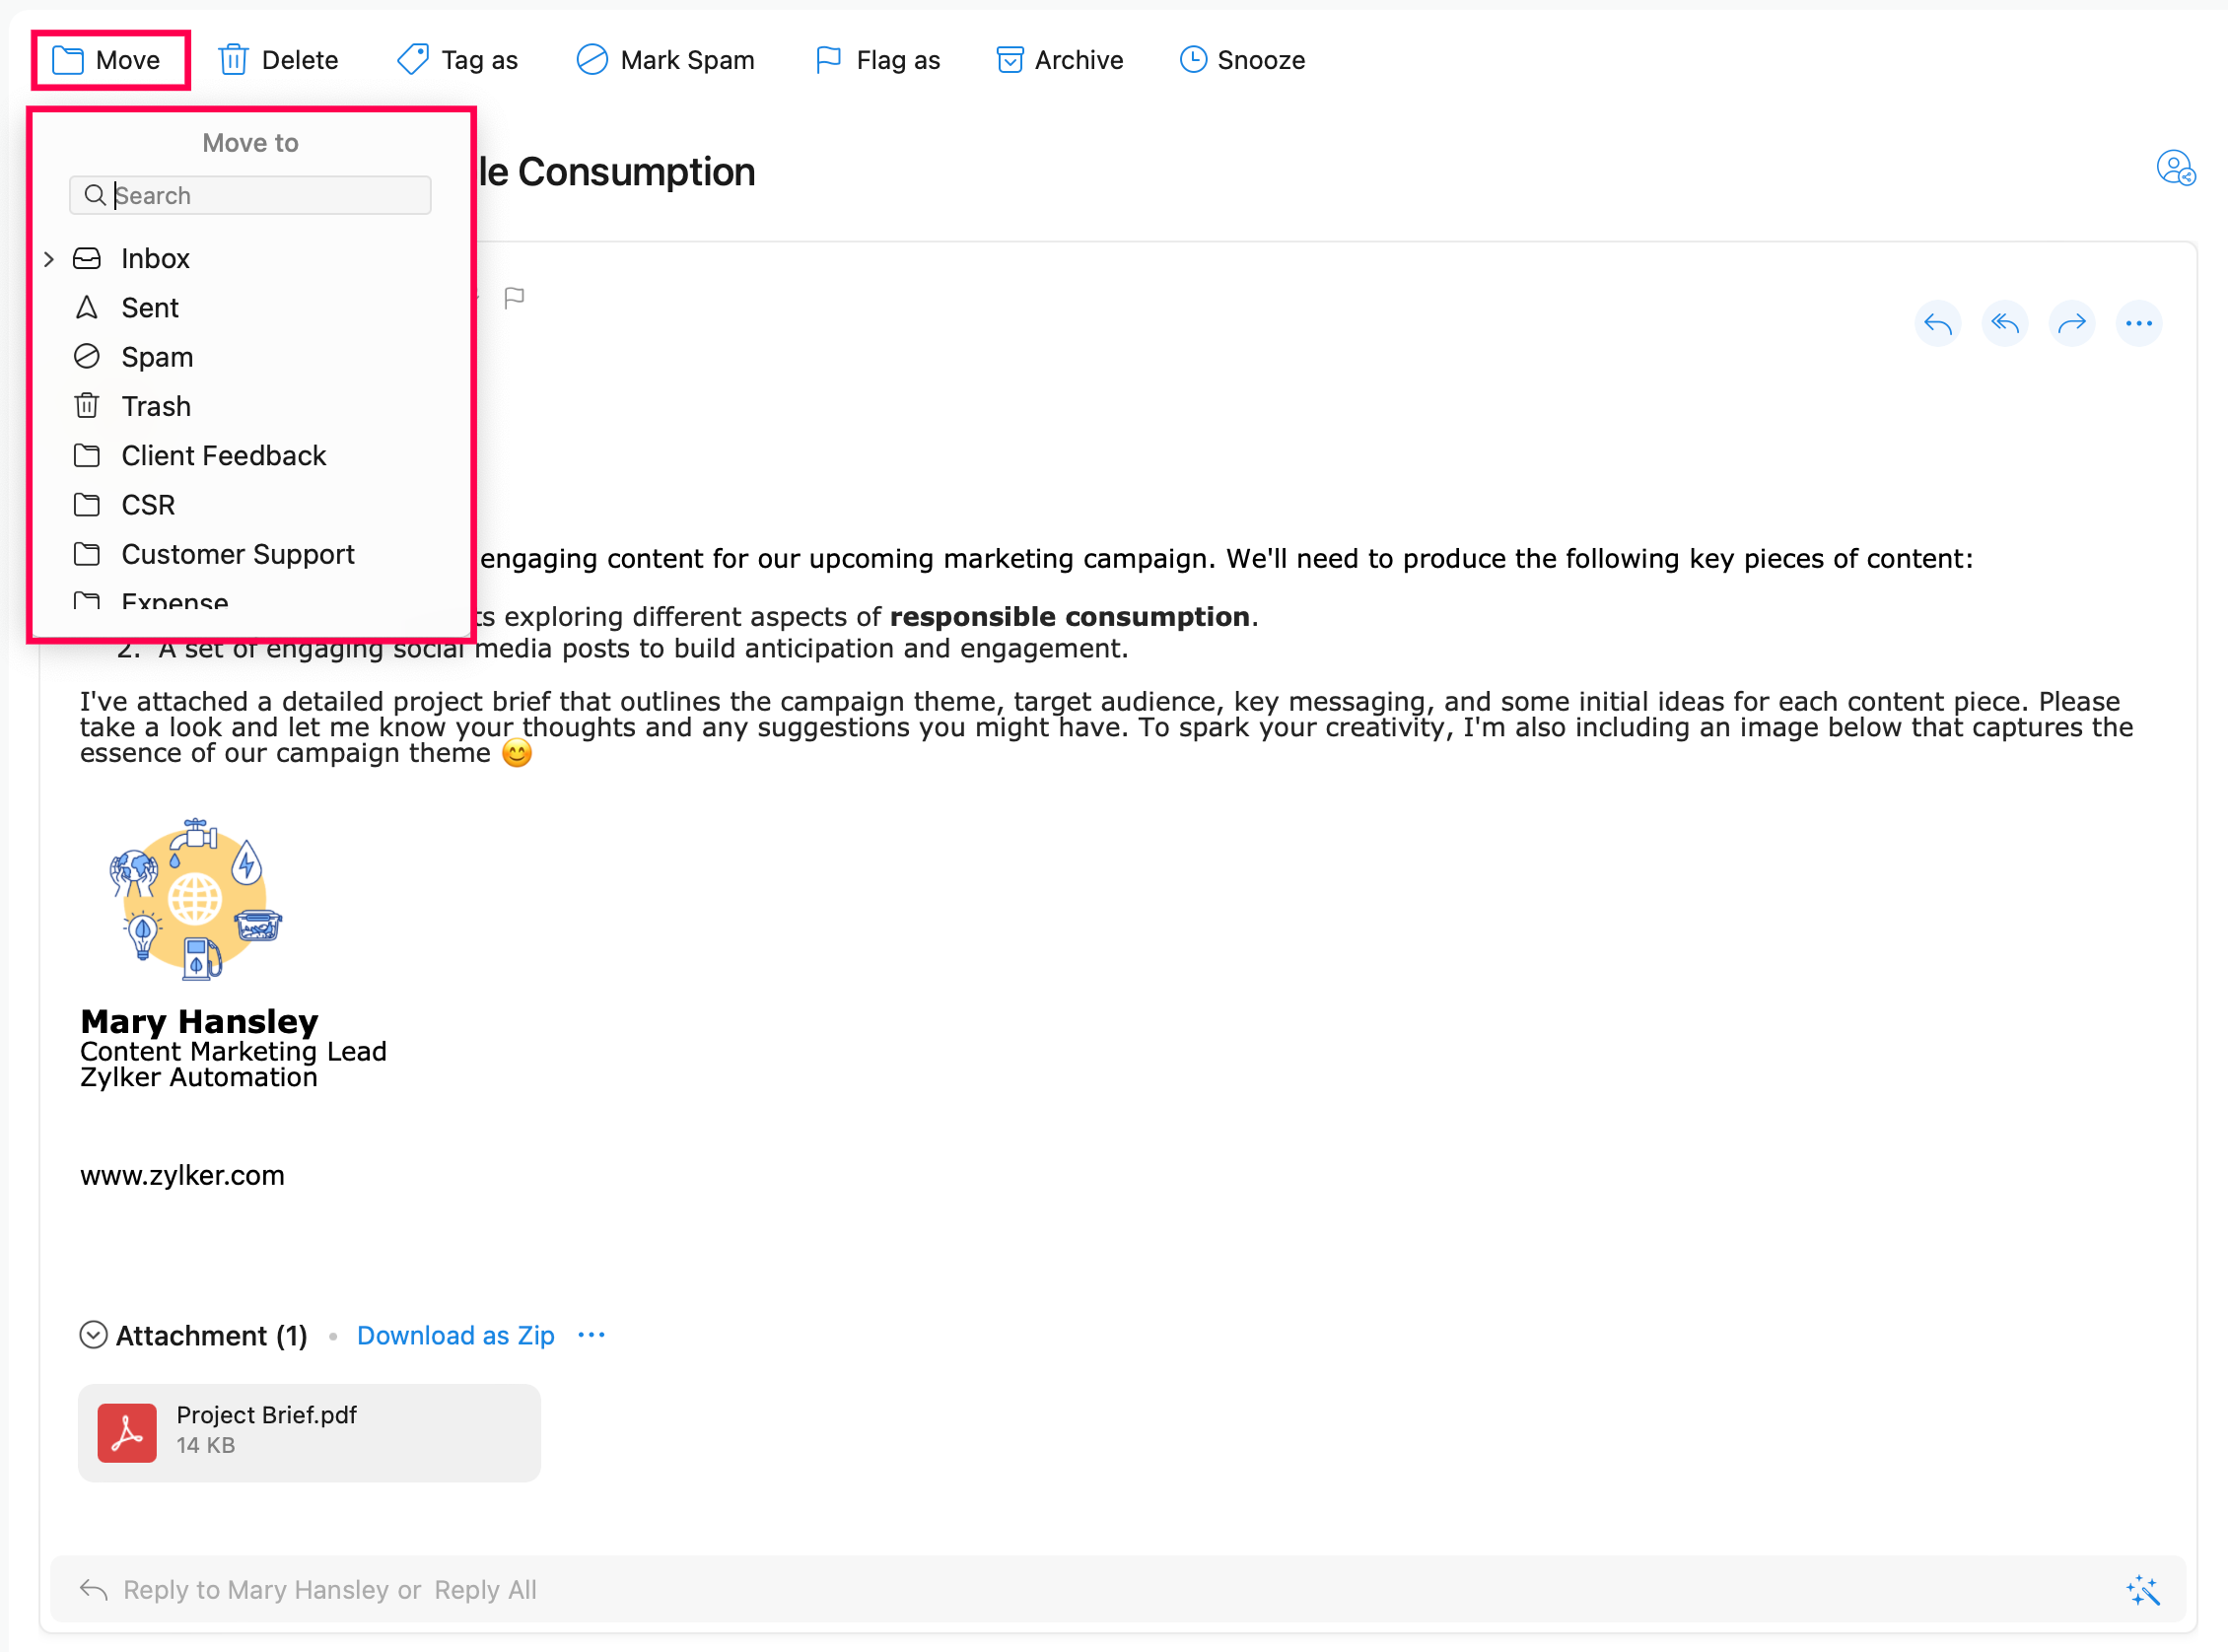Click Reply All in the quick reply bar
Screen dimensions: 2228x1652
click(x=485, y=1589)
